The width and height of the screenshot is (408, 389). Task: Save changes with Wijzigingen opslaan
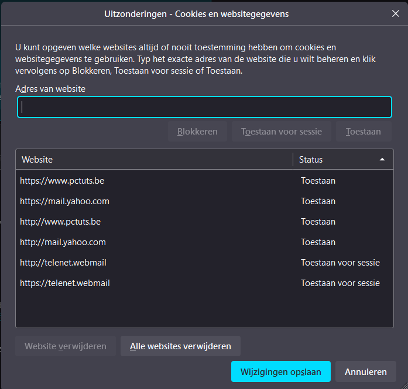[x=280, y=371]
